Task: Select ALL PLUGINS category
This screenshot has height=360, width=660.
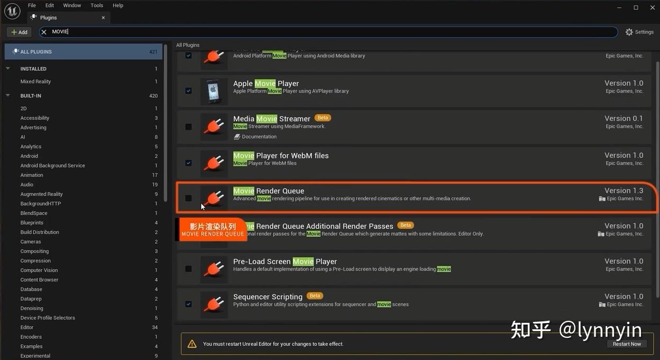Action: pos(83,52)
